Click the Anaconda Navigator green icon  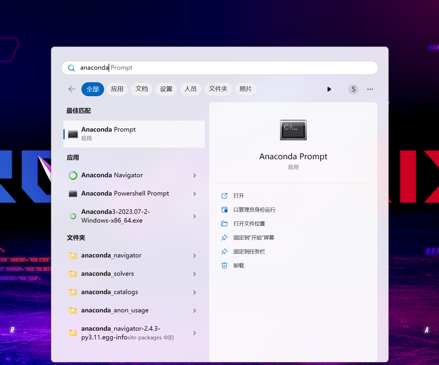pyautogui.click(x=73, y=175)
